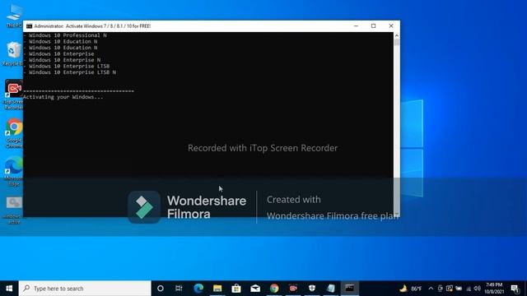This screenshot has width=527, height=296.
Task: Open the clock showing 7:49 PM
Action: coord(494,289)
